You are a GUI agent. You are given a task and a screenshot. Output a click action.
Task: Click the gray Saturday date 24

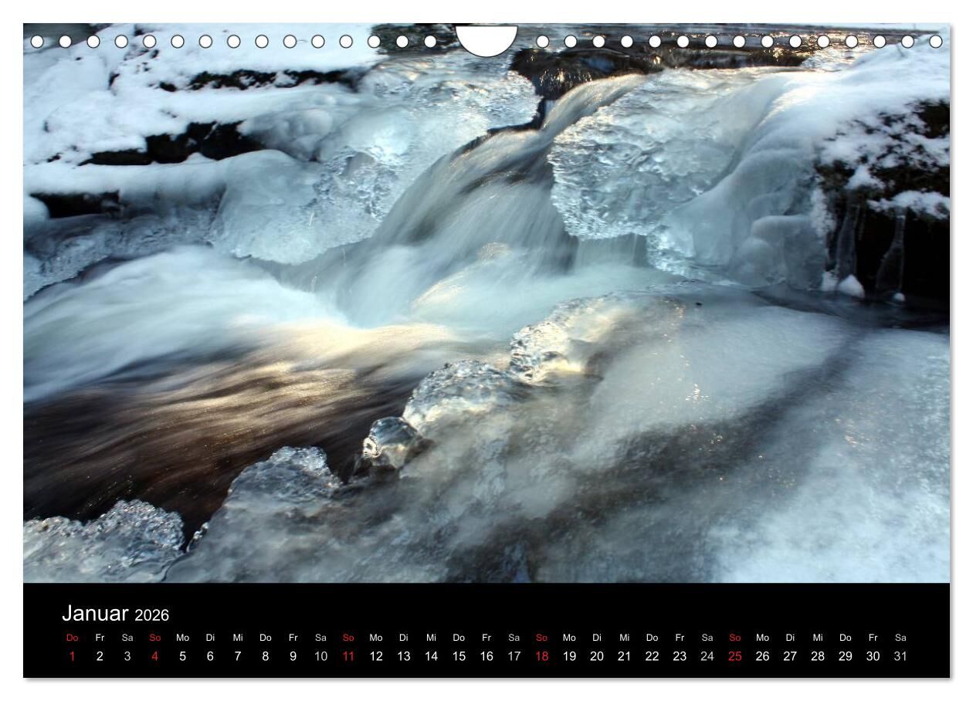[x=707, y=656]
